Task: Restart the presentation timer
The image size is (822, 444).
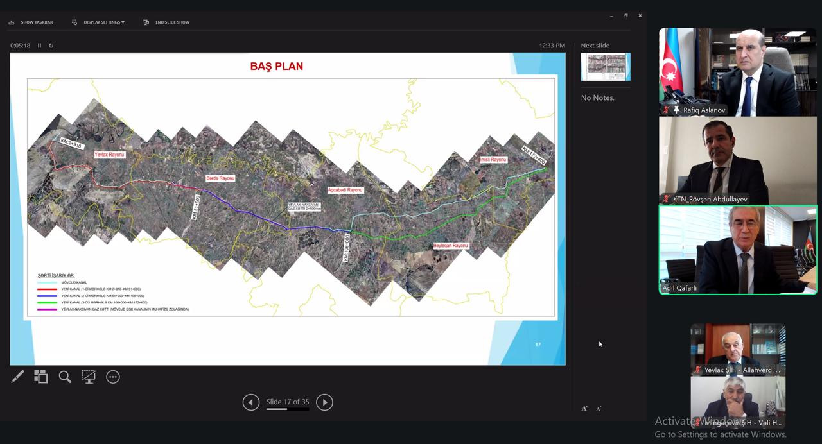Action: (51, 46)
